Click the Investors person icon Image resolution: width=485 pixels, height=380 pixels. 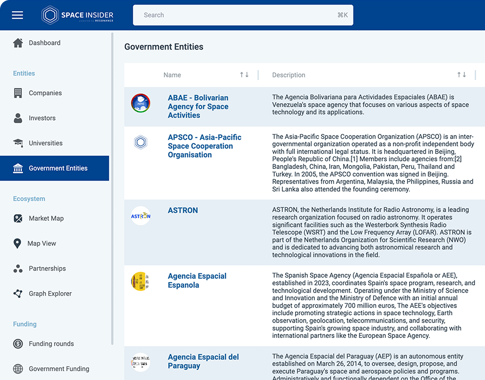pyautogui.click(x=18, y=118)
